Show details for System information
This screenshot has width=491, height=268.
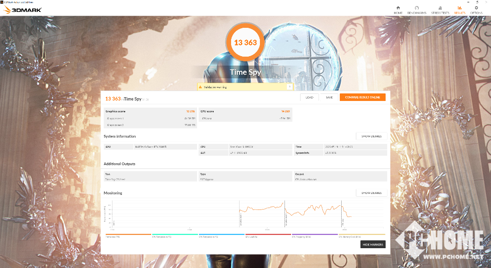click(x=371, y=136)
